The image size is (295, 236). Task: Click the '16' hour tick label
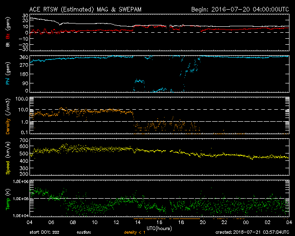[x=159, y=222]
